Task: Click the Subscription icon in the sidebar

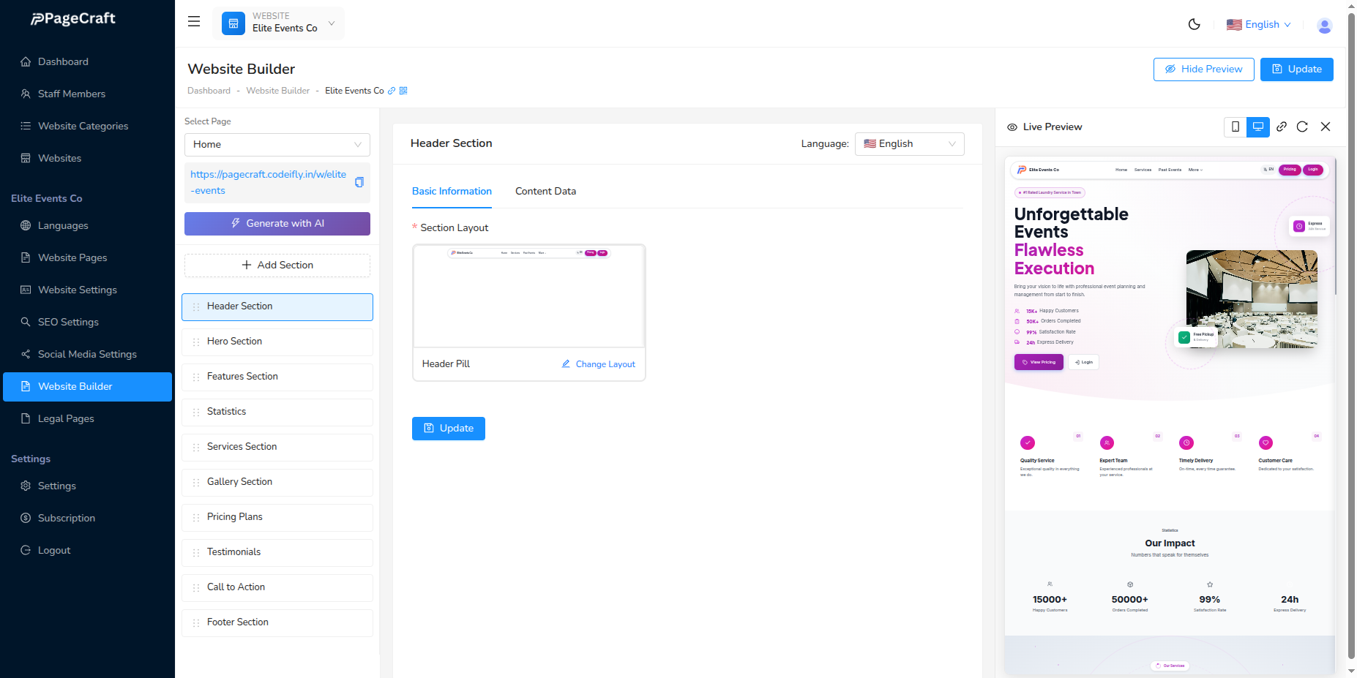Action: pos(25,518)
